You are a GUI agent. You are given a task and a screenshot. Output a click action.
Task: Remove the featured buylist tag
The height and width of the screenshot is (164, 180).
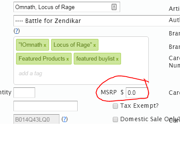pyautogui.click(x=117, y=59)
